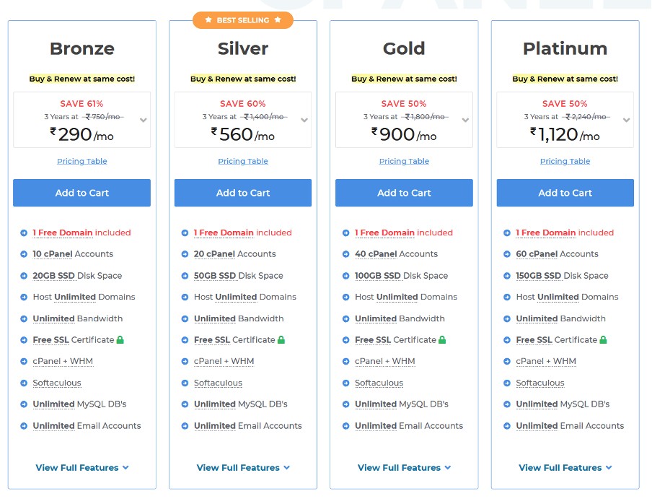Click the green padlock in Gold plan
Viewport: 652px width, 504px height.
tap(442, 339)
